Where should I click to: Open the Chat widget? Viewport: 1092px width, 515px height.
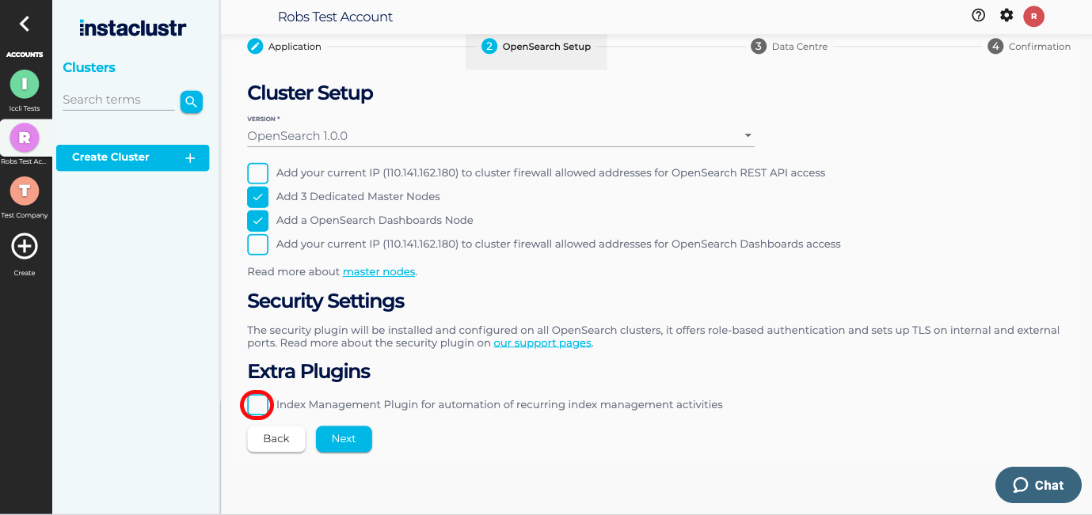click(x=1038, y=485)
